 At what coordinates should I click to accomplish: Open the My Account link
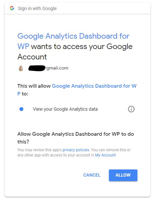[105, 155]
